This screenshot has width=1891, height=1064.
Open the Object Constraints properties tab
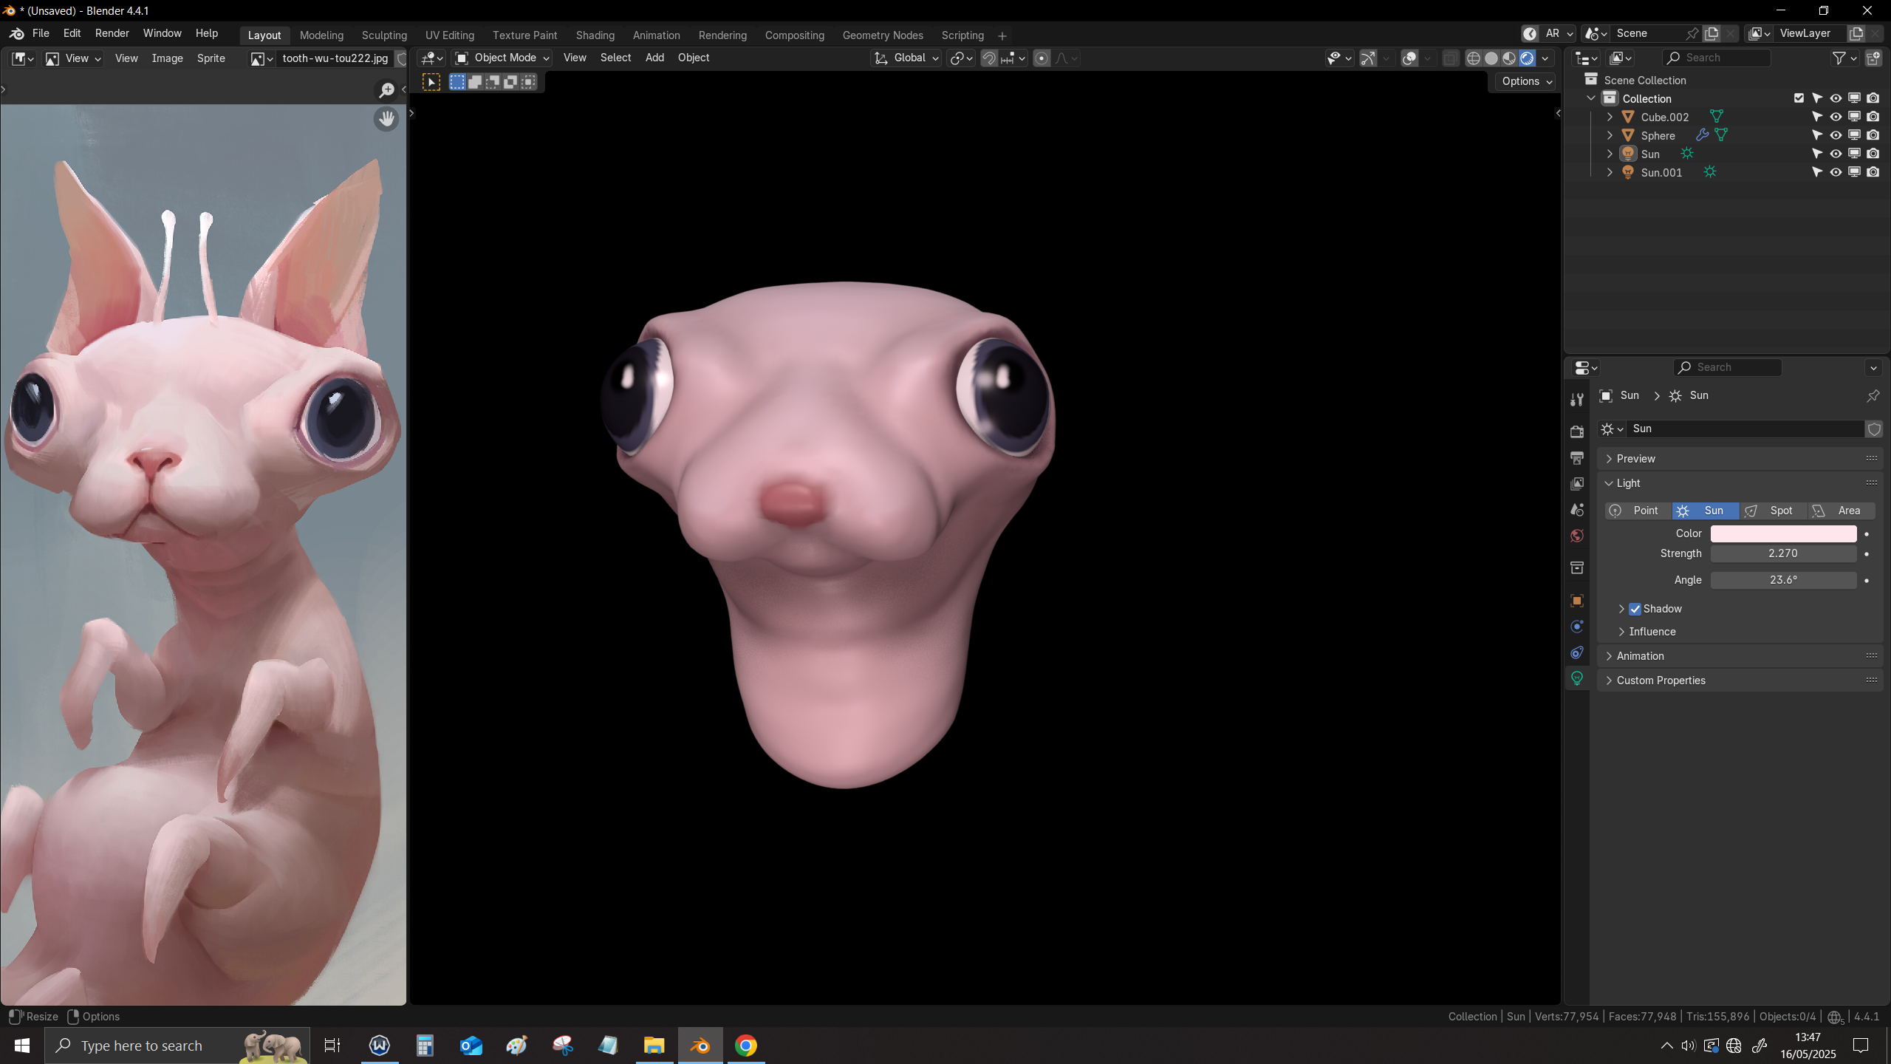(x=1577, y=652)
